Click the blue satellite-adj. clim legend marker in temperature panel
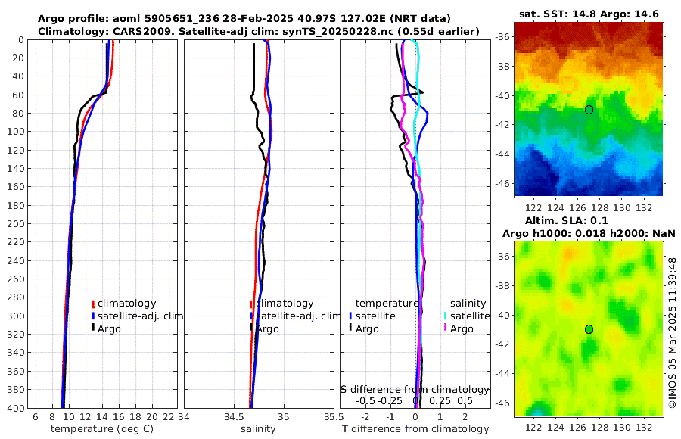Image resolution: width=681 pixels, height=439 pixels. click(x=93, y=316)
